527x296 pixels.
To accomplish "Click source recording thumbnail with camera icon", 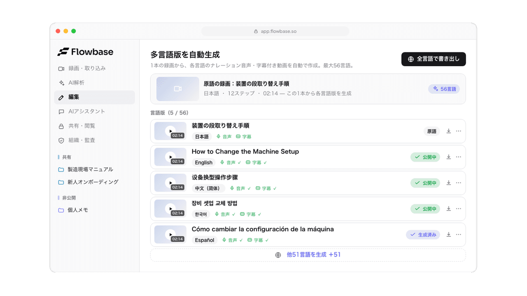I will click(x=178, y=89).
